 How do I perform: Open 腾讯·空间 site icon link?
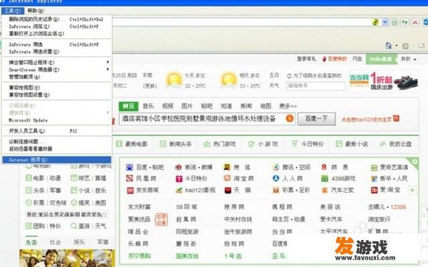coord(276,167)
